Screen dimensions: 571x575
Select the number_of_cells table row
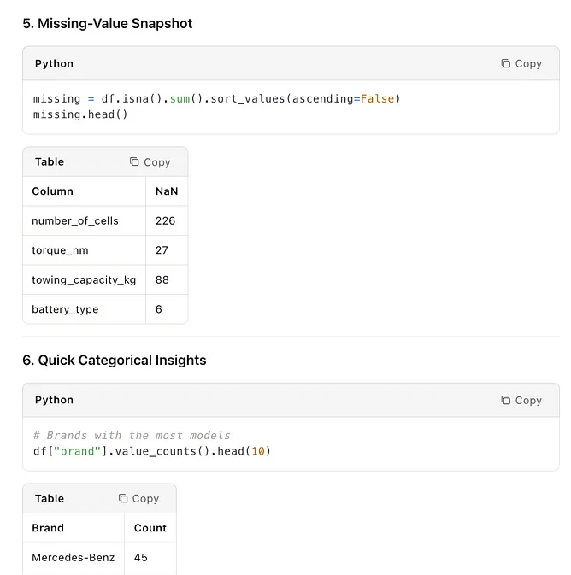pos(105,220)
